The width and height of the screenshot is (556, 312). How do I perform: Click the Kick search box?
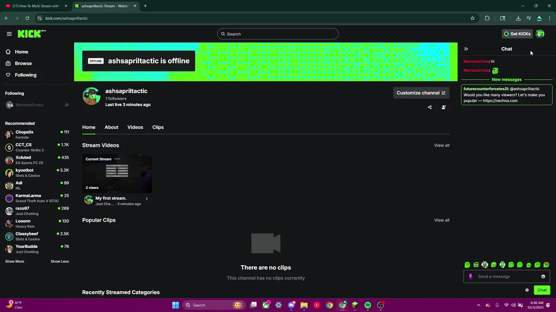coord(278,34)
